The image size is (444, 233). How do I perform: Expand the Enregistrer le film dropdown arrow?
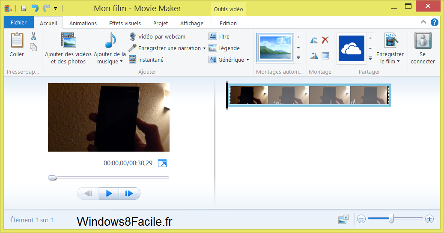(399, 61)
